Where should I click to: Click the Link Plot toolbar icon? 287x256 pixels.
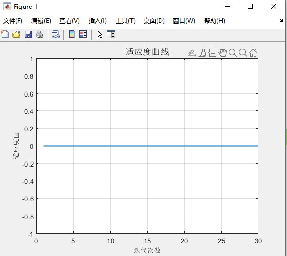[x=56, y=34]
